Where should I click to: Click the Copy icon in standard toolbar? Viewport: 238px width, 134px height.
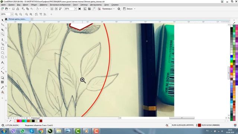click(28, 9)
